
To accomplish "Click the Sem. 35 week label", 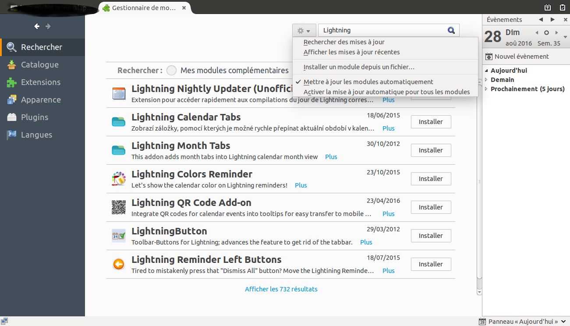I will tap(549, 43).
